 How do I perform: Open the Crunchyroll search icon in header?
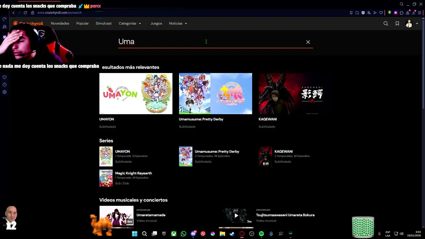click(386, 24)
